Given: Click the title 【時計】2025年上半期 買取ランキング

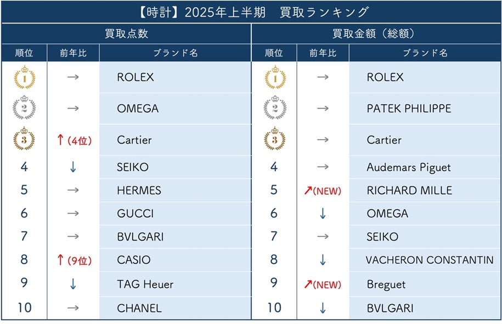Looking at the screenshot, I should 252,12.
